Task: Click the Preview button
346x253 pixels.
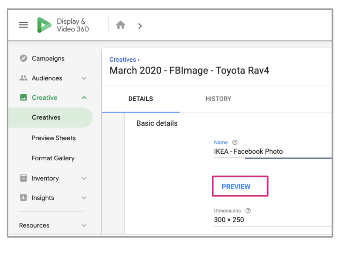Action: [x=236, y=187]
